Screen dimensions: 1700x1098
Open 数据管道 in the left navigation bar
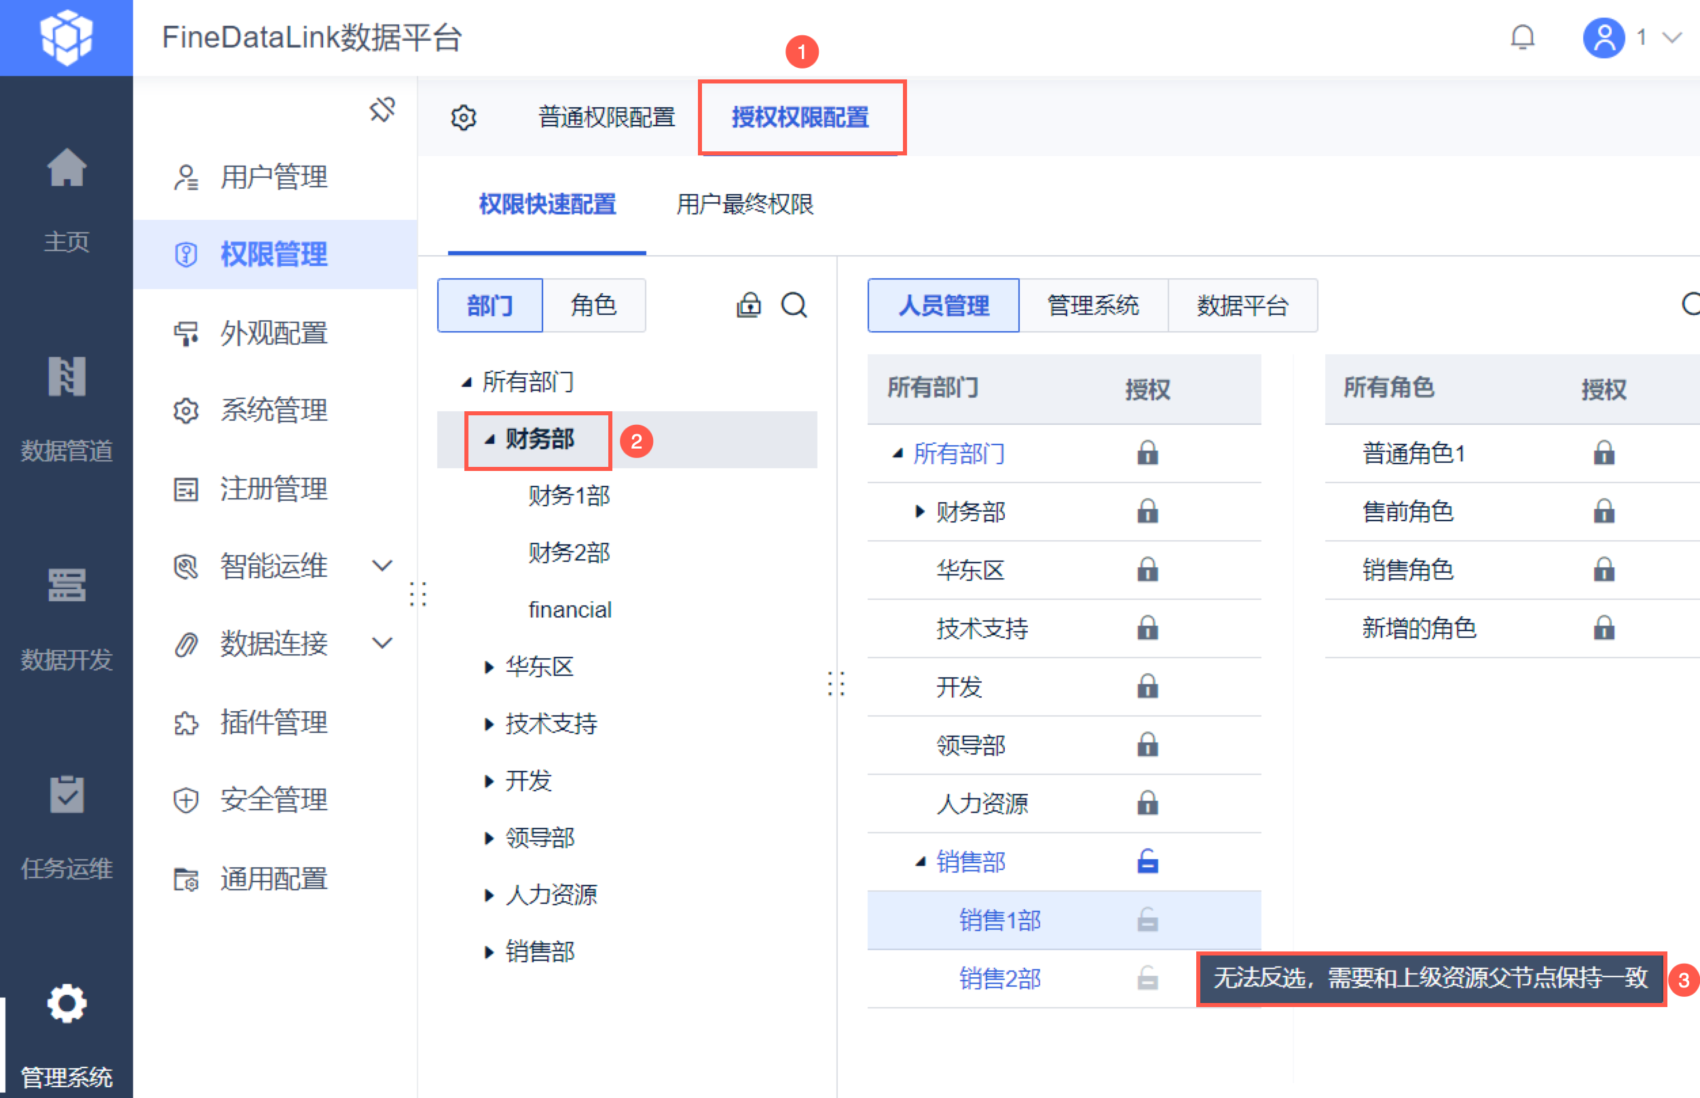(x=67, y=408)
